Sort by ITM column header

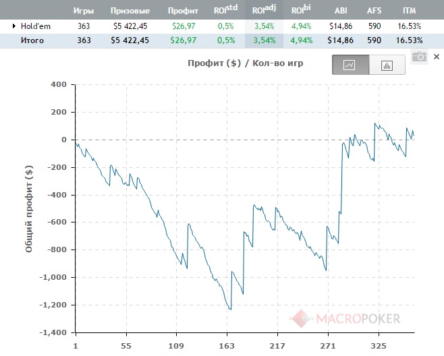409,11
